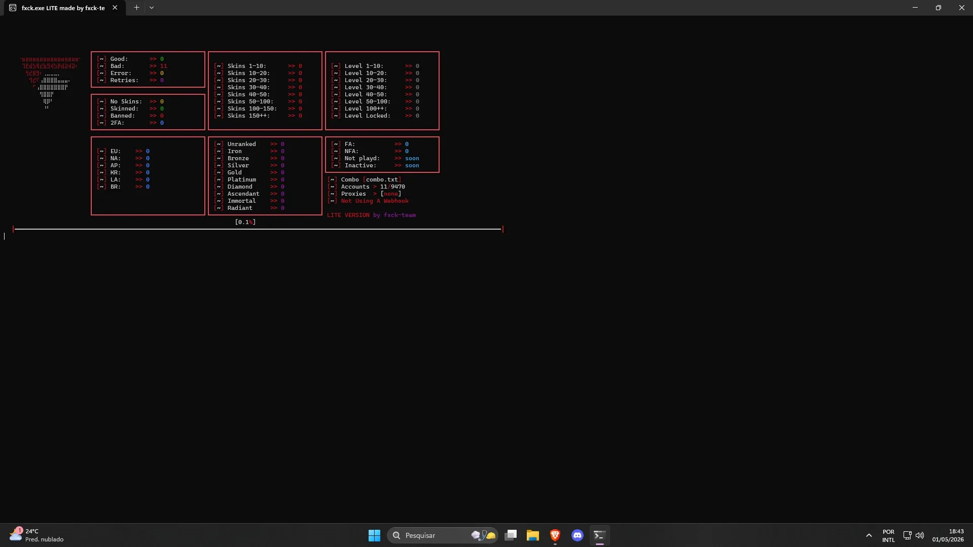Restore down the terminal window
This screenshot has height=547, width=973.
pos(939,8)
